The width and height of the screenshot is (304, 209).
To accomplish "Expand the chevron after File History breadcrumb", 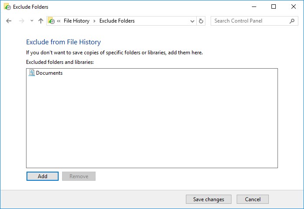I will click(x=94, y=21).
